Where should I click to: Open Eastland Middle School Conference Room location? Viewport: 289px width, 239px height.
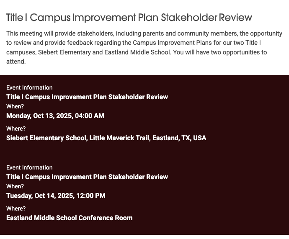pyautogui.click(x=70, y=218)
